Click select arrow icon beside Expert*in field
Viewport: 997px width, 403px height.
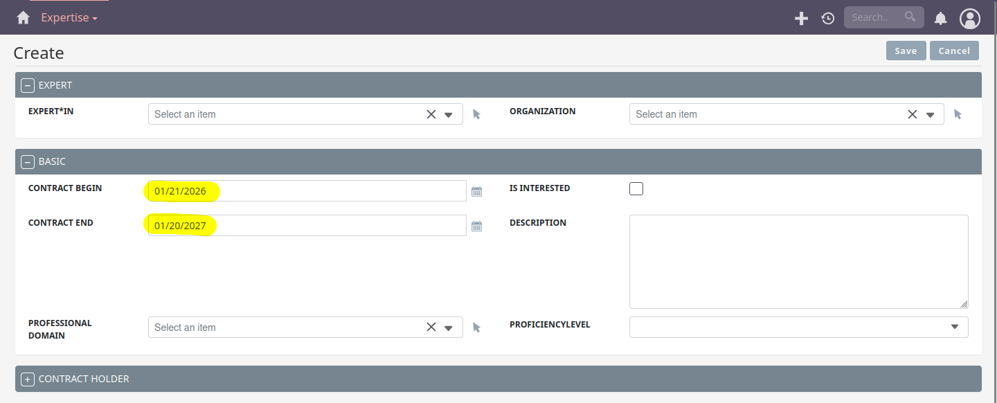point(476,114)
